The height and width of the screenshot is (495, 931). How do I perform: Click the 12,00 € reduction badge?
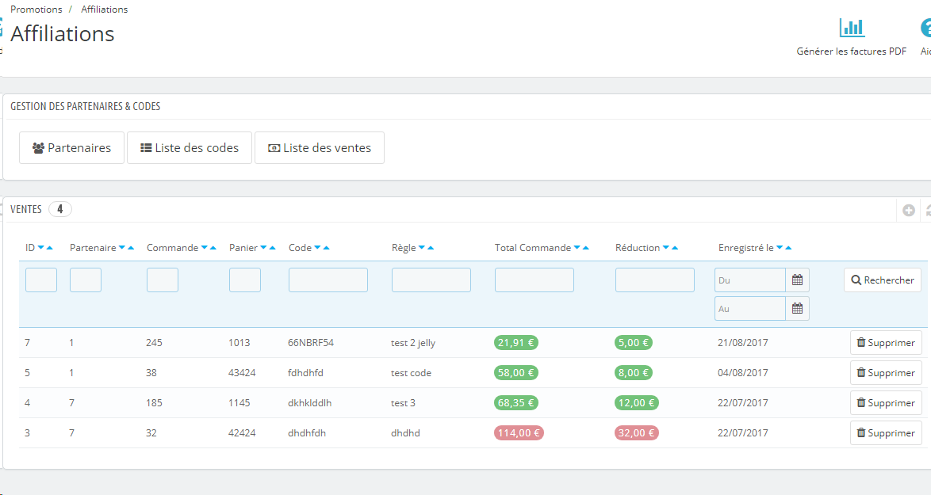[x=637, y=402]
